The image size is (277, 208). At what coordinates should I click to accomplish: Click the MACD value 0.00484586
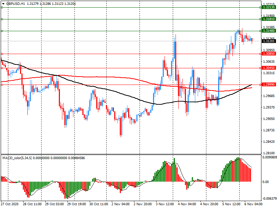tap(76, 158)
